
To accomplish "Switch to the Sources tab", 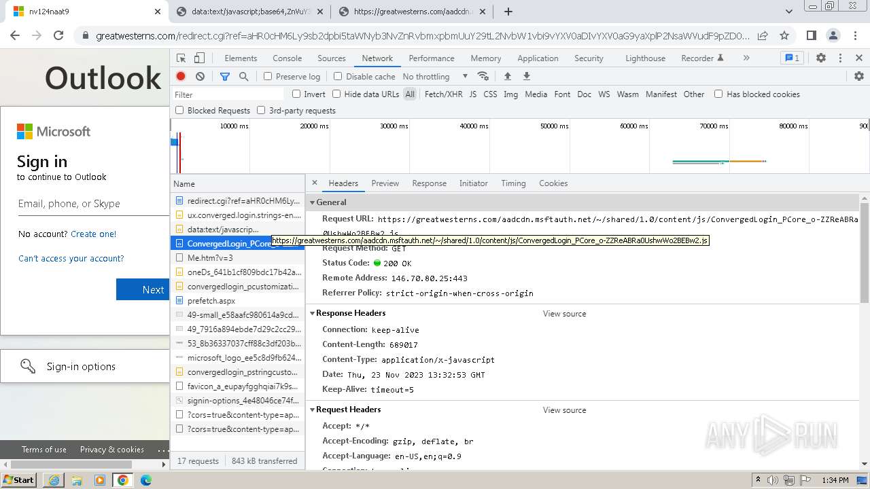I will [332, 58].
